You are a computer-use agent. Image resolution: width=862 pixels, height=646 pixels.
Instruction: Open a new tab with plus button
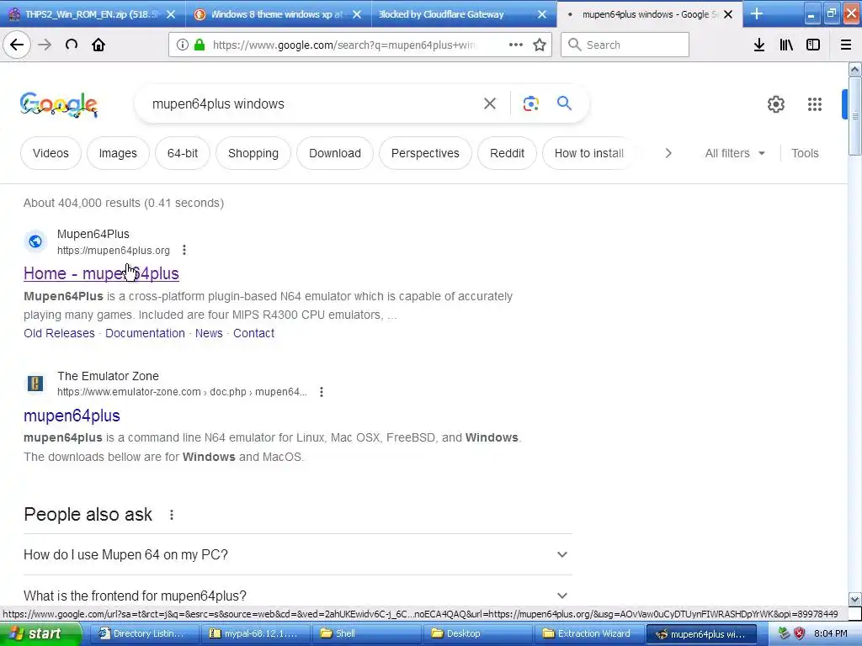tap(757, 13)
